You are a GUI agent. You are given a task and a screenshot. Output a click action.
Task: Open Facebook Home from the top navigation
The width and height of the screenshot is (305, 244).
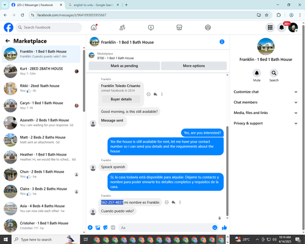click(94, 27)
